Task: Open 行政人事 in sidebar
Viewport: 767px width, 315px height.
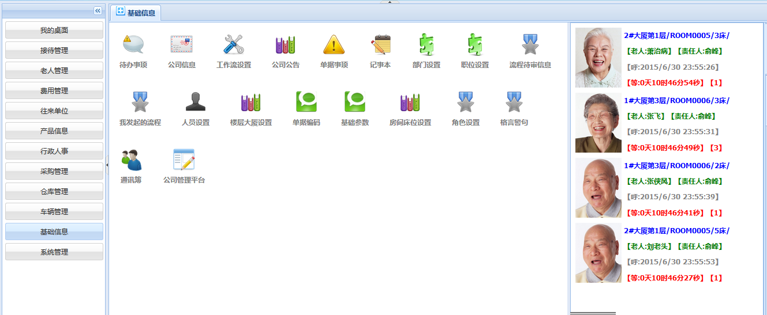Action: click(x=54, y=151)
